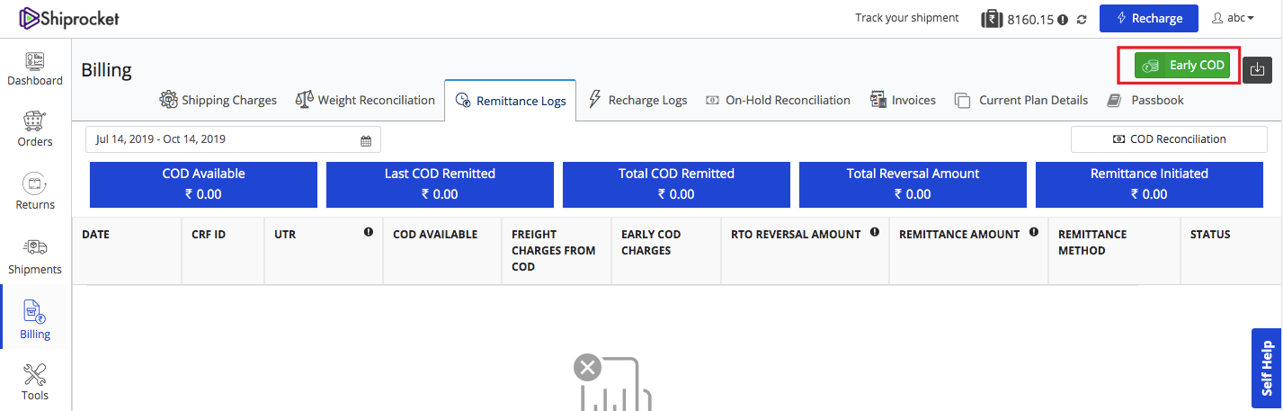The image size is (1283, 411).
Task: Open Shipments from the sidebar
Action: [35, 256]
